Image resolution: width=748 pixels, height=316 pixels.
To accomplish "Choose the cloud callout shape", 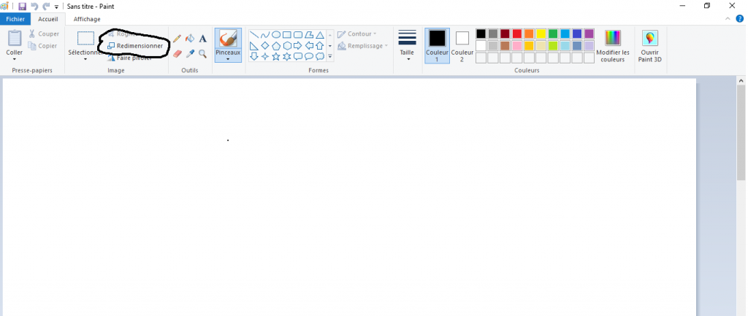I will 320,56.
